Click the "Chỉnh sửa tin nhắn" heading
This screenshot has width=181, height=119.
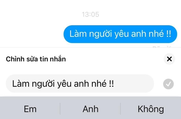click(x=36, y=59)
